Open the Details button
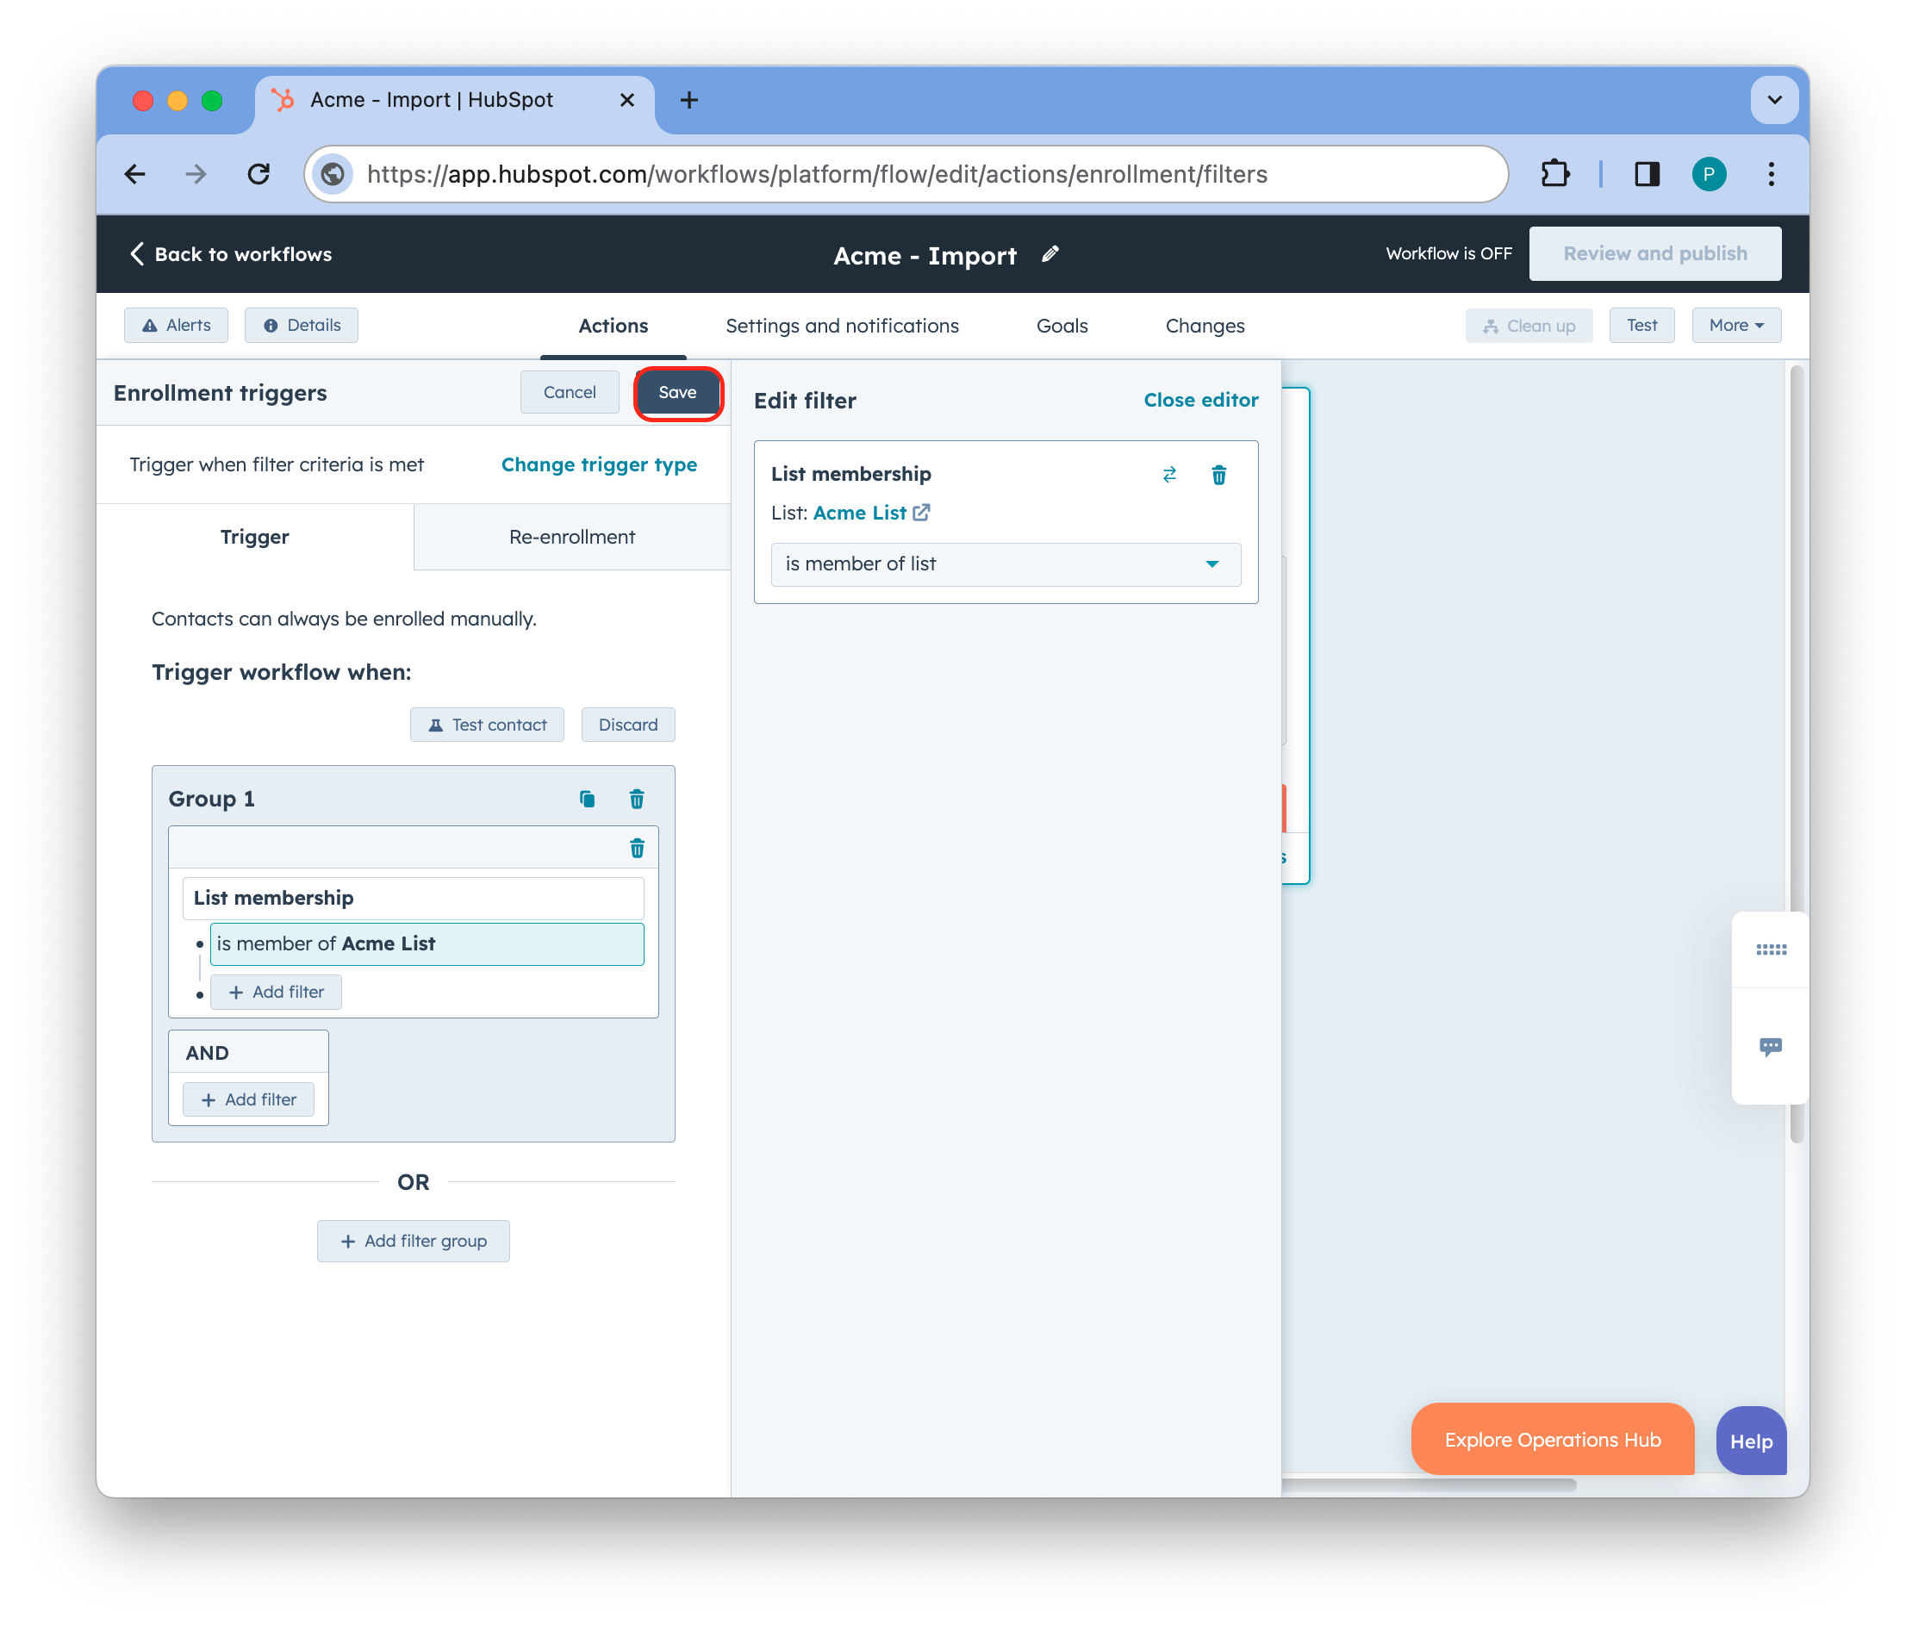This screenshot has width=1906, height=1625. tap(302, 326)
